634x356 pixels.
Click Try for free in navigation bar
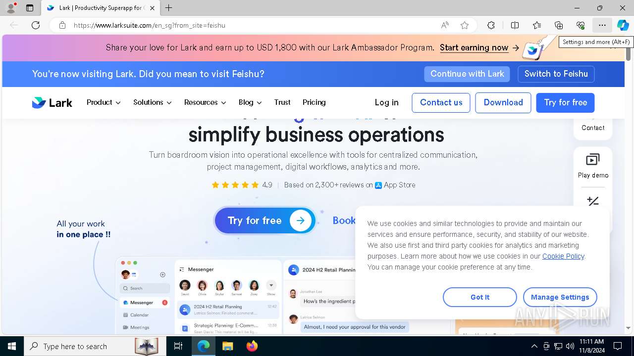tap(565, 102)
